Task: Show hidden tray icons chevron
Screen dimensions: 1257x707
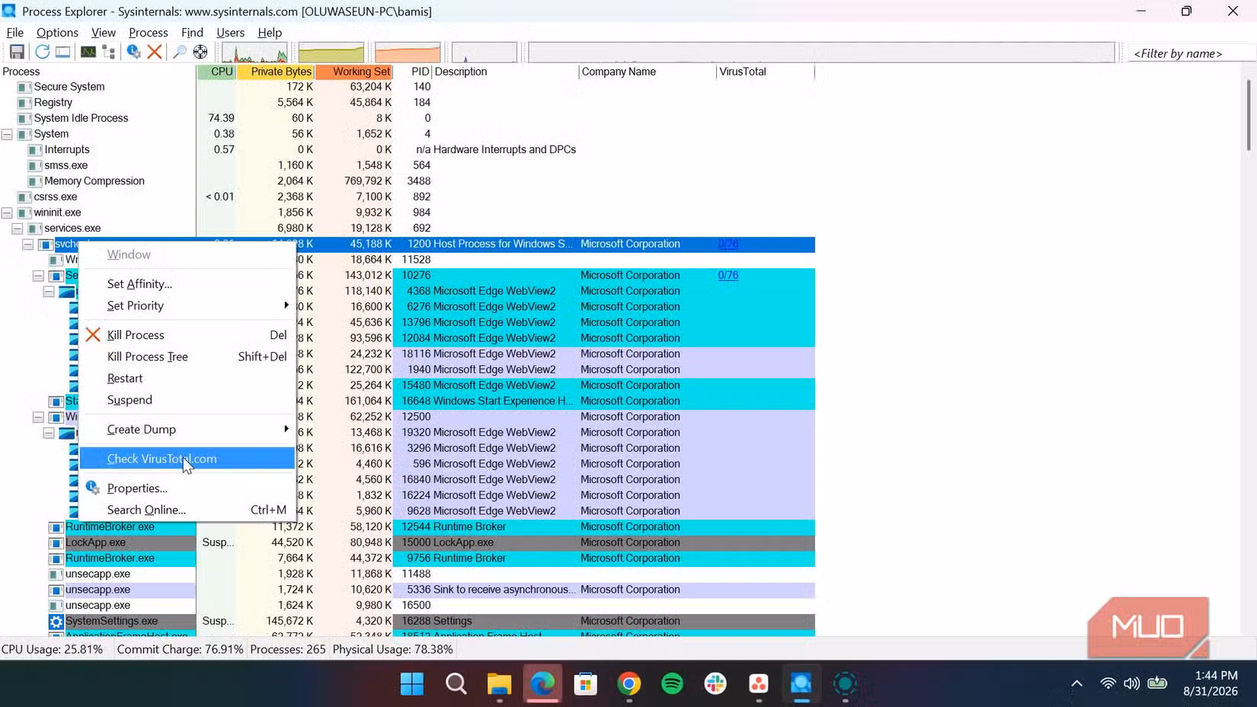Action: (1076, 683)
